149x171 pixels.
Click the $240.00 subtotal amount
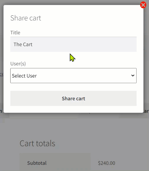pos(106,163)
